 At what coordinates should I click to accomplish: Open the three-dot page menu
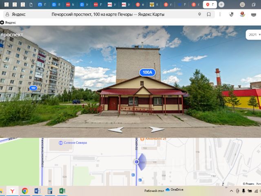point(220,14)
